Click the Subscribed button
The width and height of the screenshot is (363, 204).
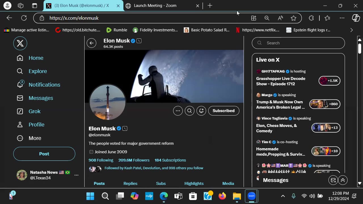point(224,111)
